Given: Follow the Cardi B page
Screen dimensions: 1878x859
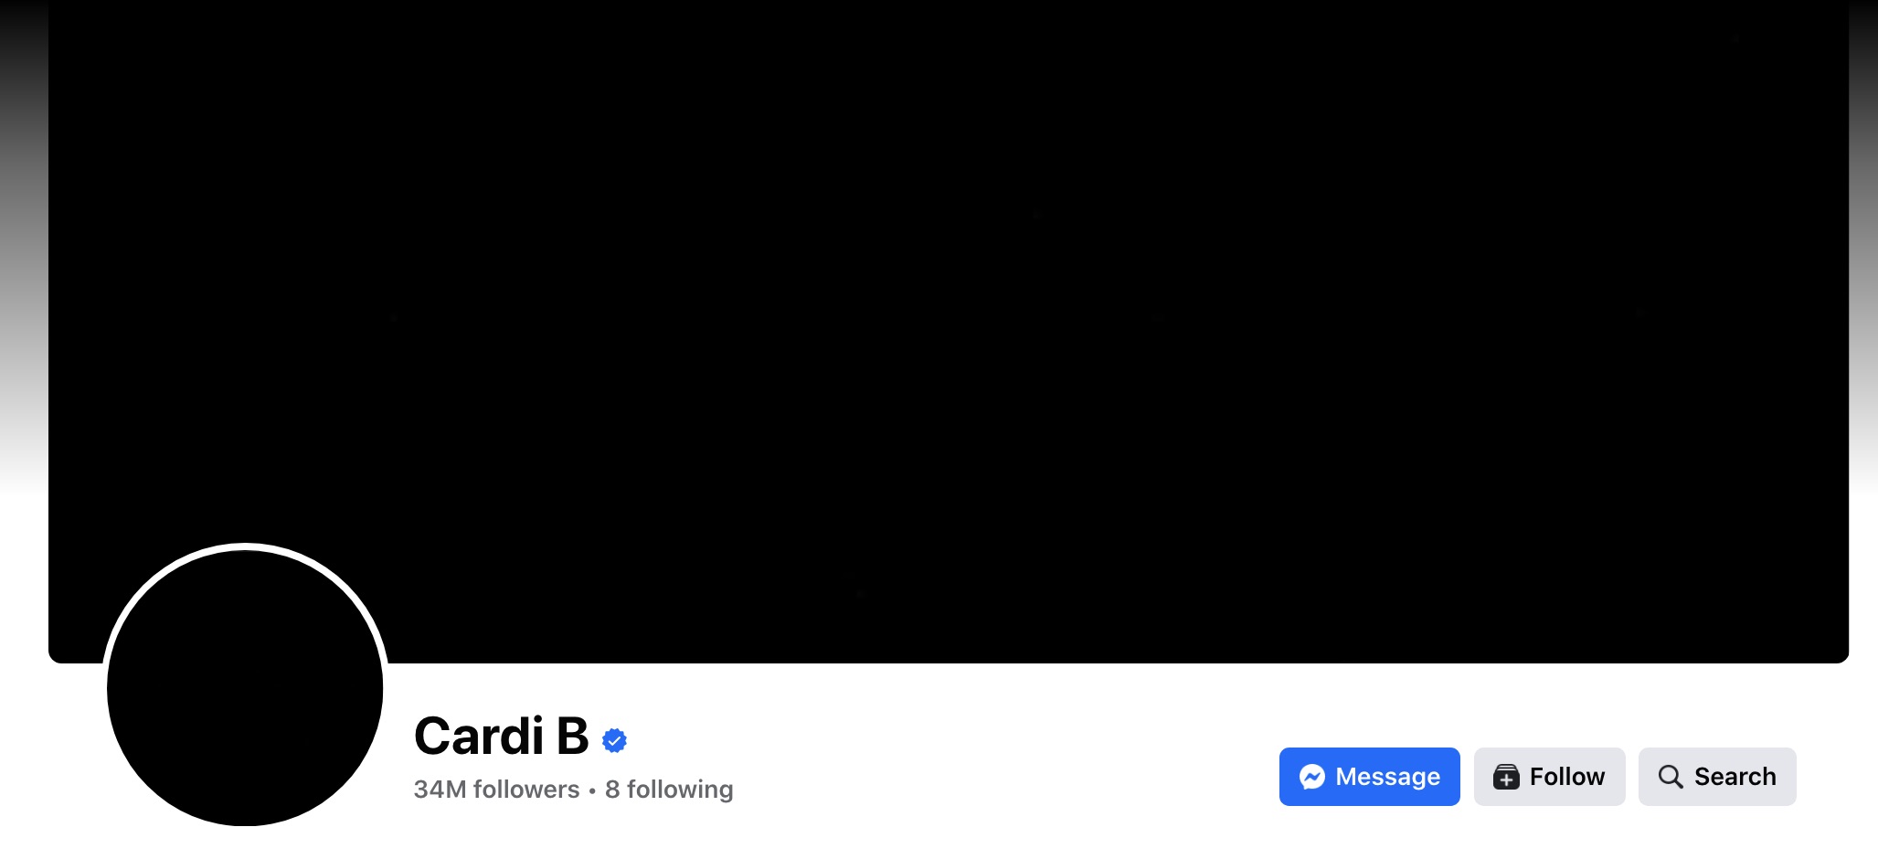Looking at the screenshot, I should coord(1549,777).
